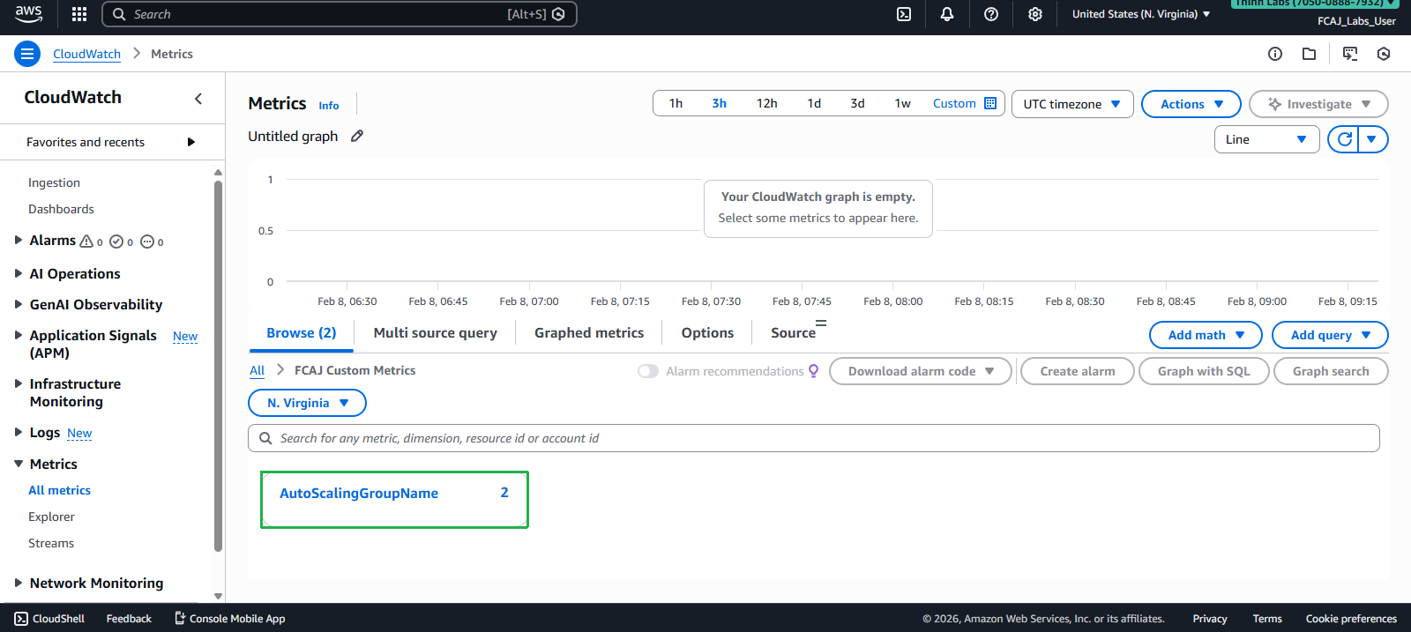Expand Network Monitoring section

(19, 583)
